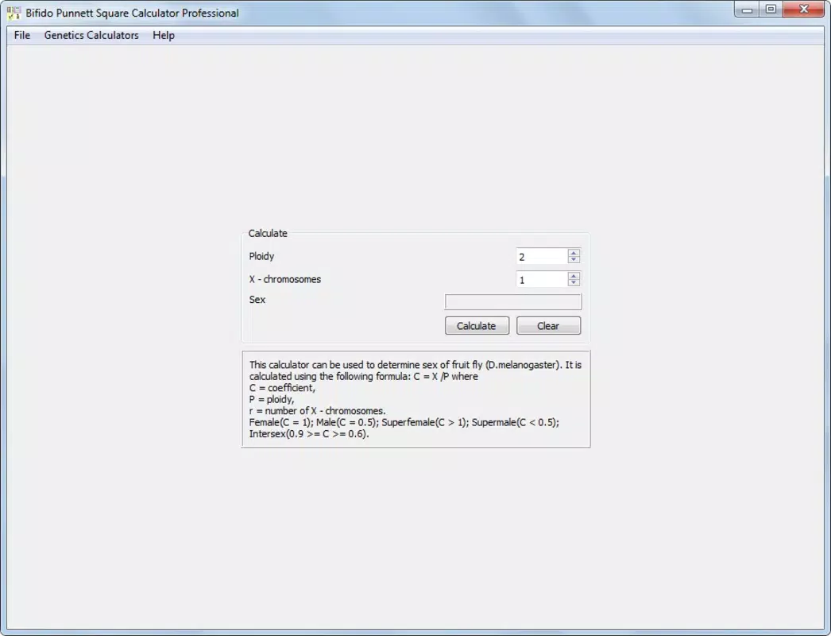Image resolution: width=831 pixels, height=636 pixels.
Task: Click the 'r = number of X - chromosomes.' line
Action: (x=318, y=410)
